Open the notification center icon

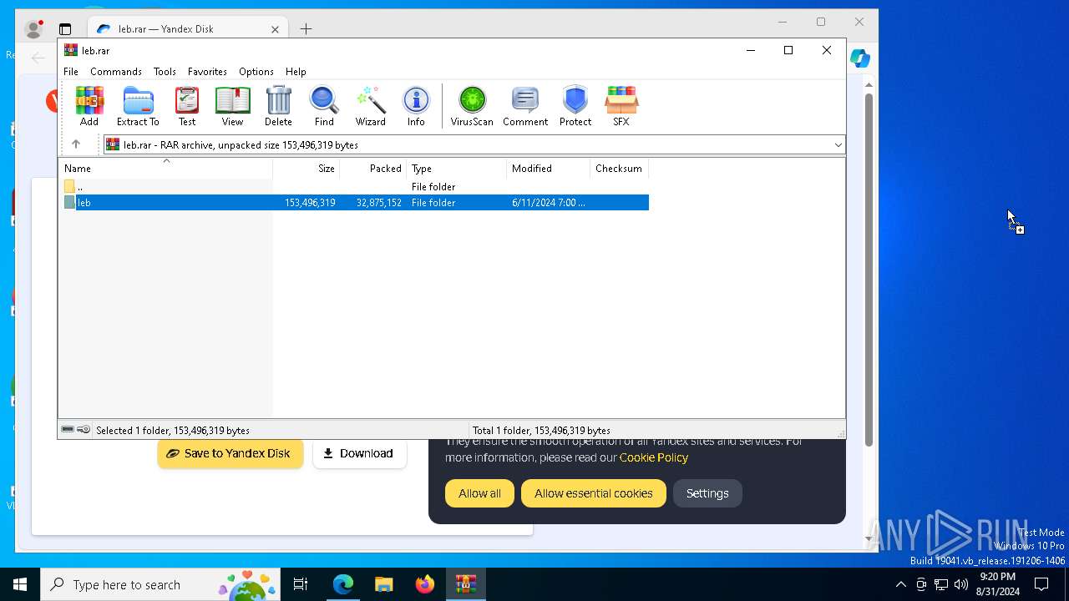[x=1041, y=584]
